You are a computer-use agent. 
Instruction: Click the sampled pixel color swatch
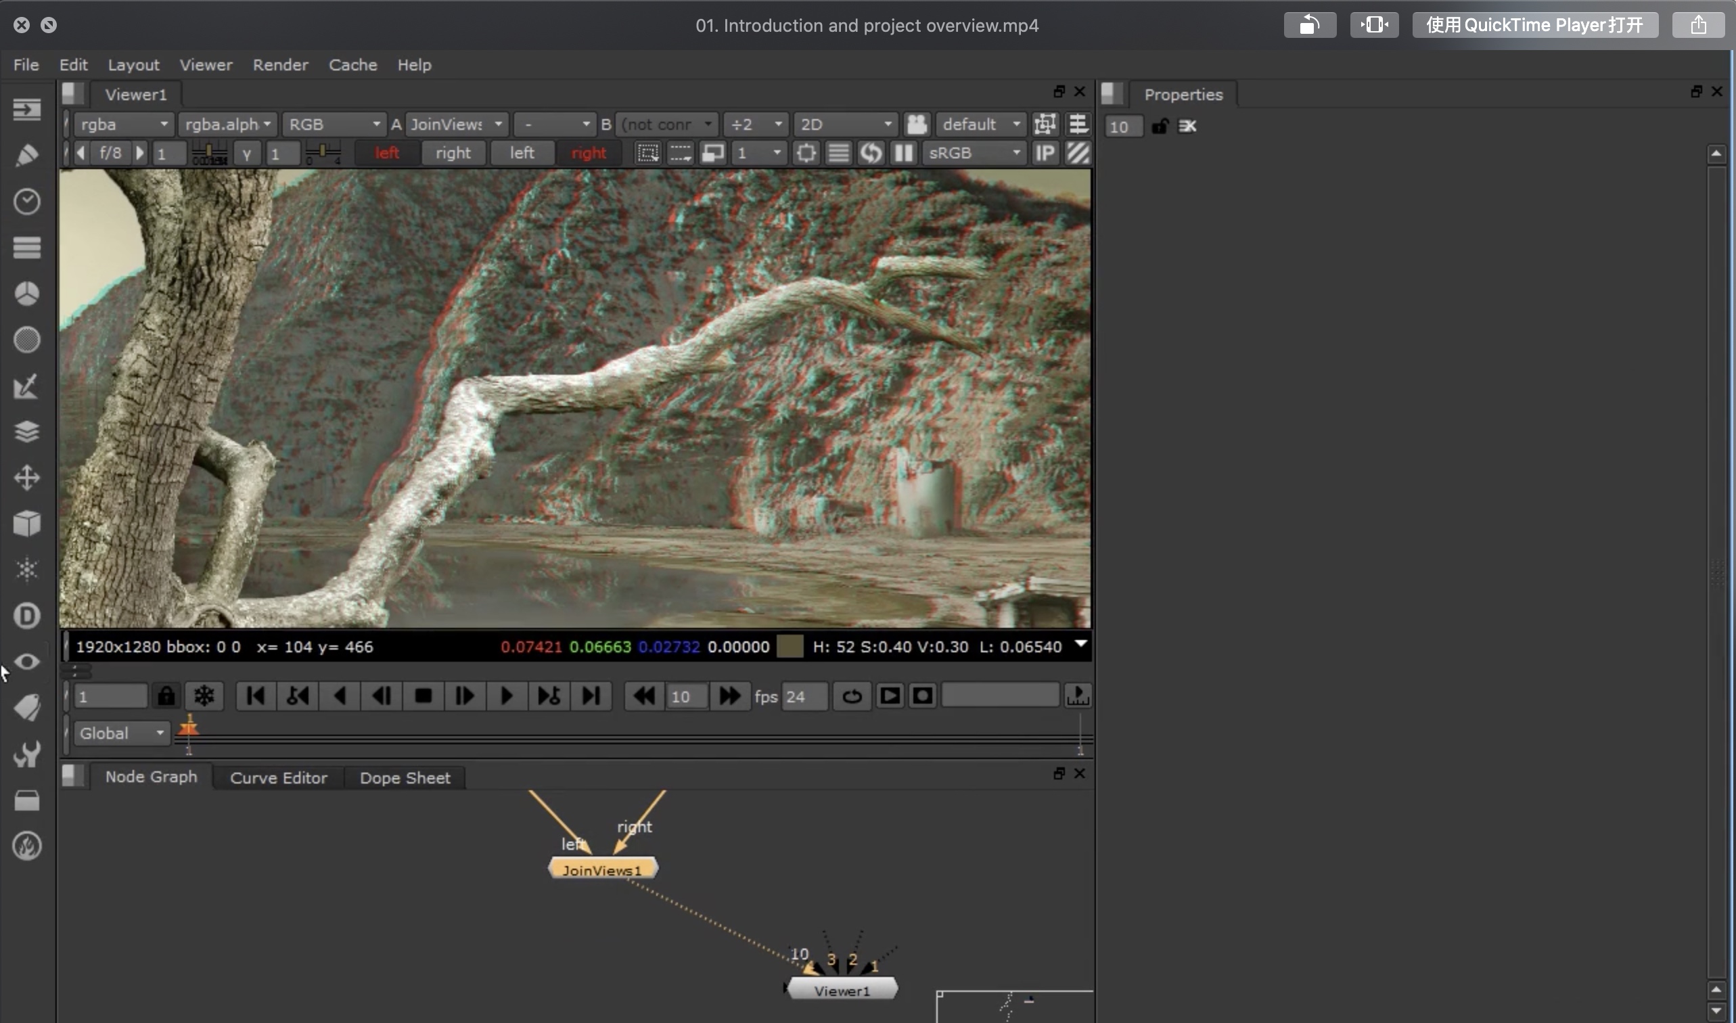789,647
